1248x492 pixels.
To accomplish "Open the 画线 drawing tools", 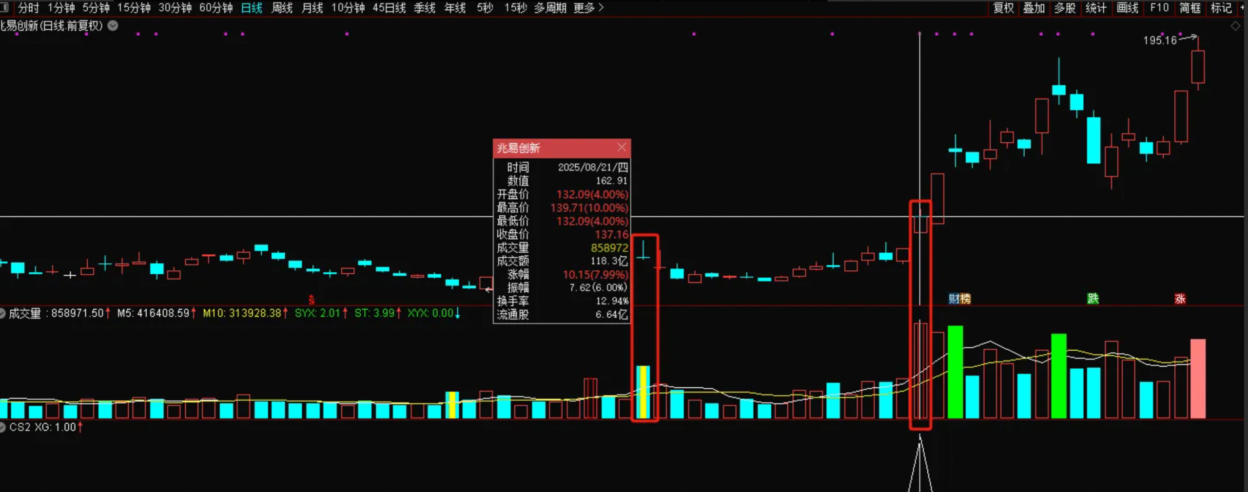I will click(x=1127, y=8).
